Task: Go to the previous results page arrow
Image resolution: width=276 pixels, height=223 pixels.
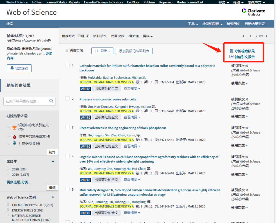Action: click(243, 36)
